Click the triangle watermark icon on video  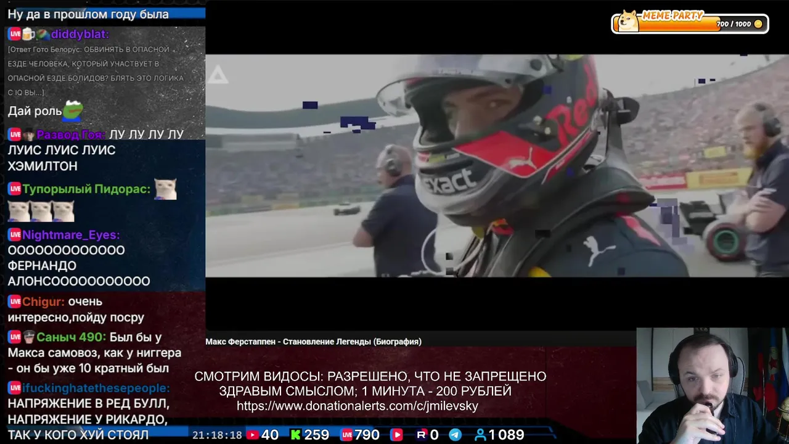pyautogui.click(x=217, y=75)
